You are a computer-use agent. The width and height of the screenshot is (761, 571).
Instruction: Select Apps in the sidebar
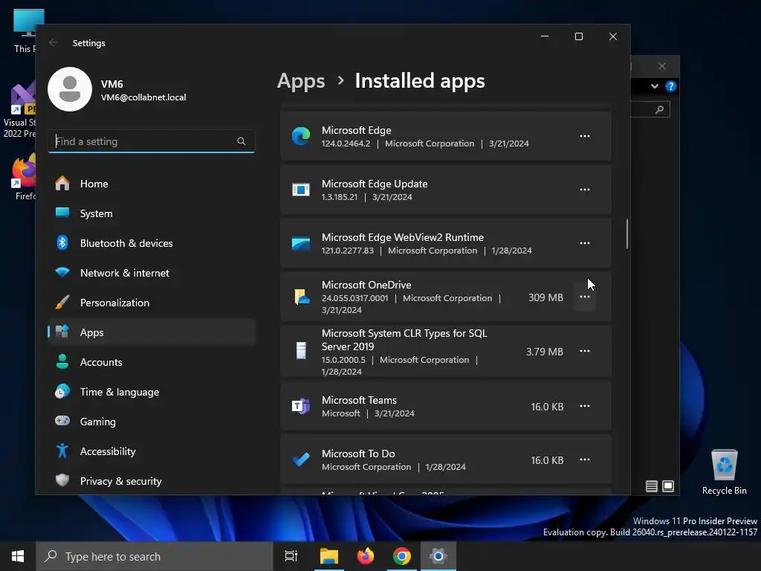point(152,332)
